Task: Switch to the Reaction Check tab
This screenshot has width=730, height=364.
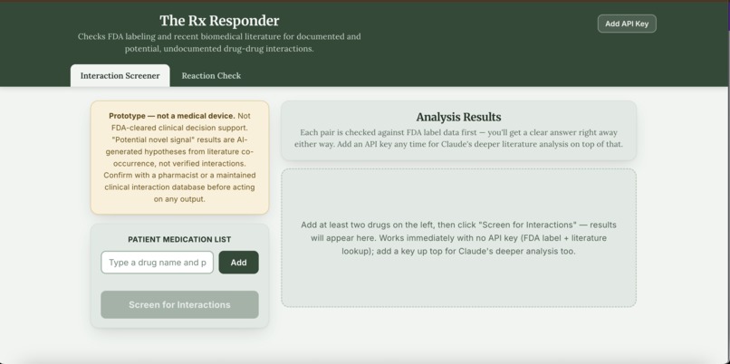Action: (211, 76)
